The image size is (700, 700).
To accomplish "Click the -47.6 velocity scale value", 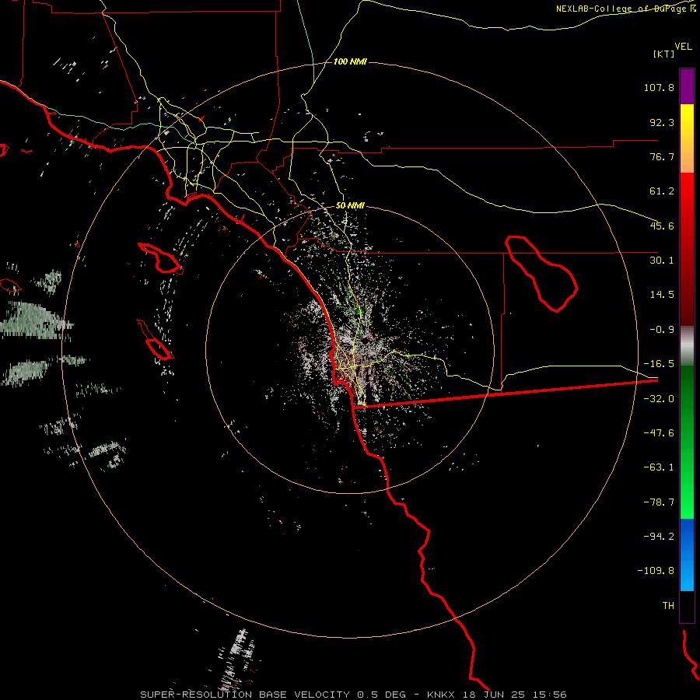I will coord(659,433).
